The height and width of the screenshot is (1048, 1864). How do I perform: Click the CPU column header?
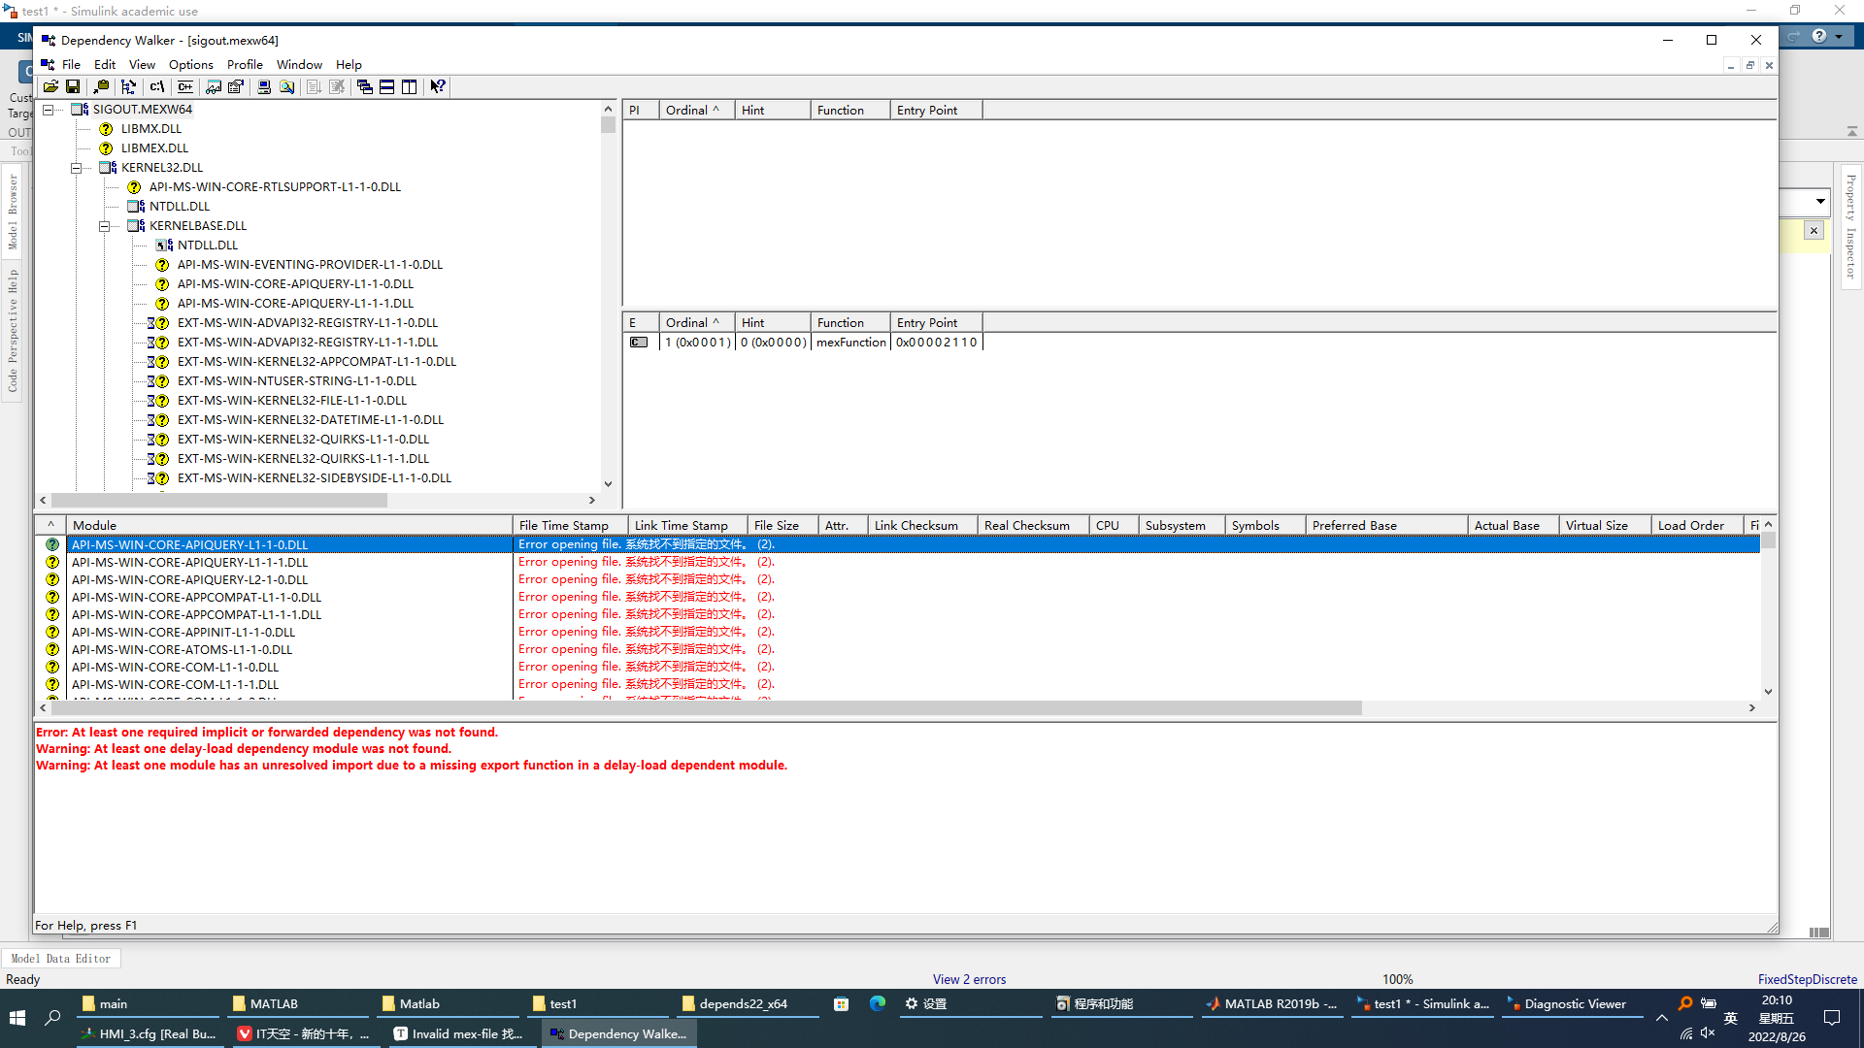click(1113, 526)
